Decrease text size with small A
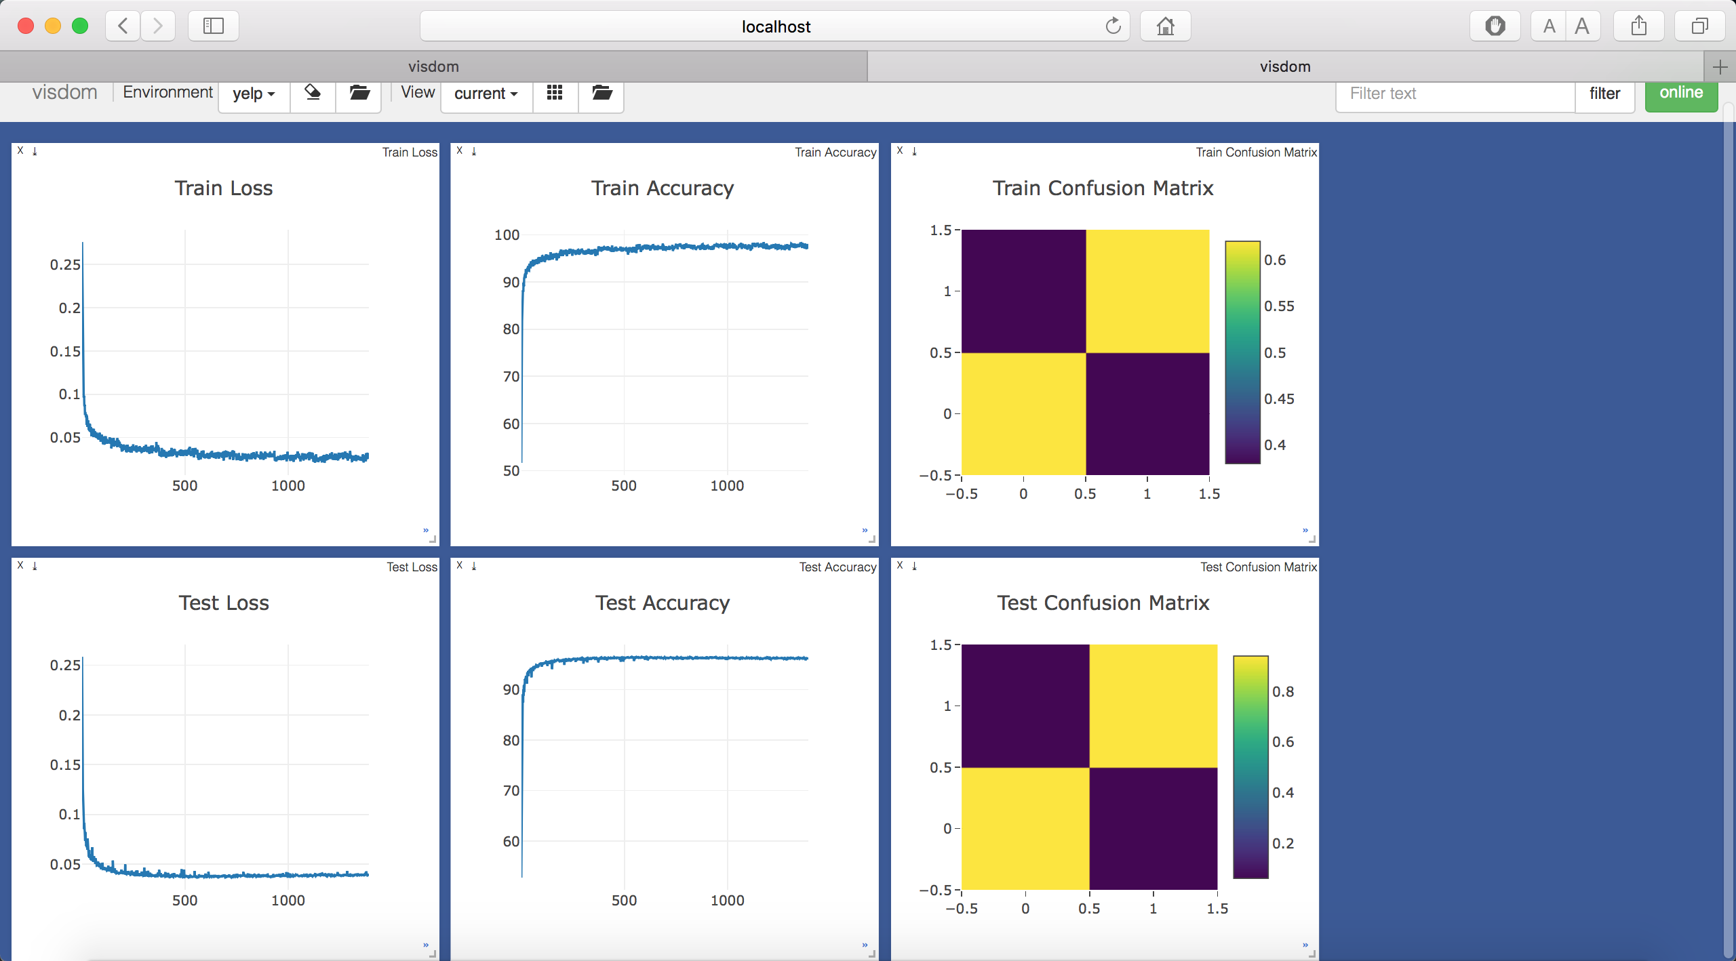The width and height of the screenshot is (1736, 961). tap(1549, 26)
